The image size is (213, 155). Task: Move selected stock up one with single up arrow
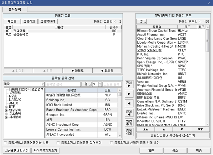point(164,129)
